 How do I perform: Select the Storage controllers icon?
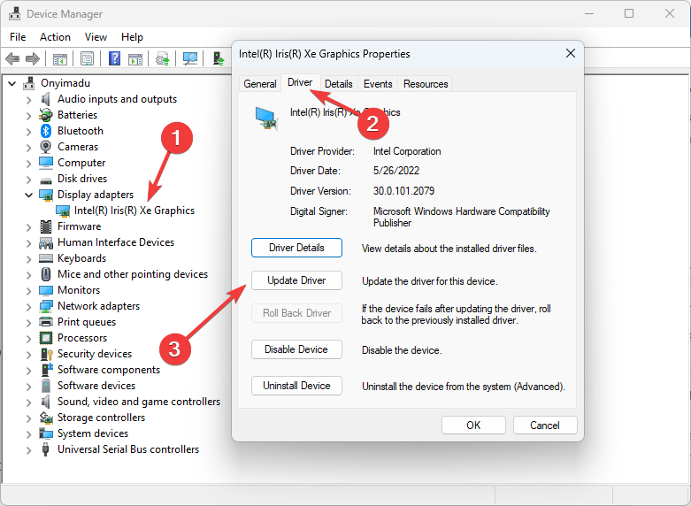tap(46, 418)
